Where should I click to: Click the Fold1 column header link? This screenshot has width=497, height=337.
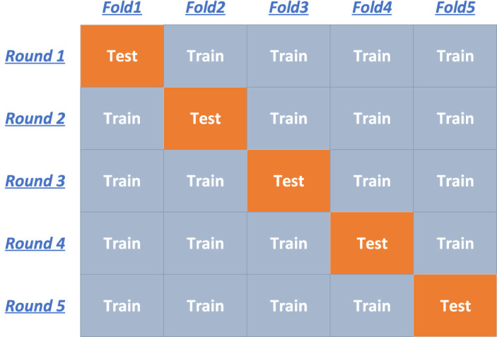(122, 8)
